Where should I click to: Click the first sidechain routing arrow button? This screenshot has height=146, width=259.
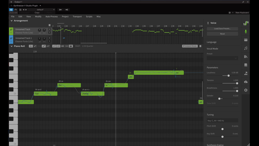click(x=60, y=10)
